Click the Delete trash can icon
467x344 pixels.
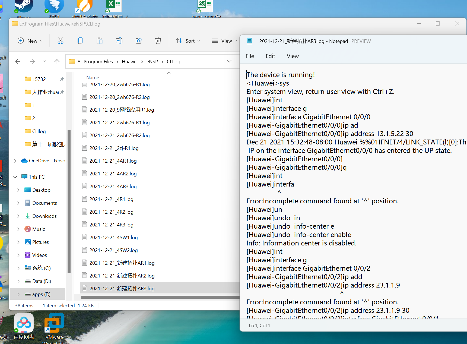[x=158, y=41]
